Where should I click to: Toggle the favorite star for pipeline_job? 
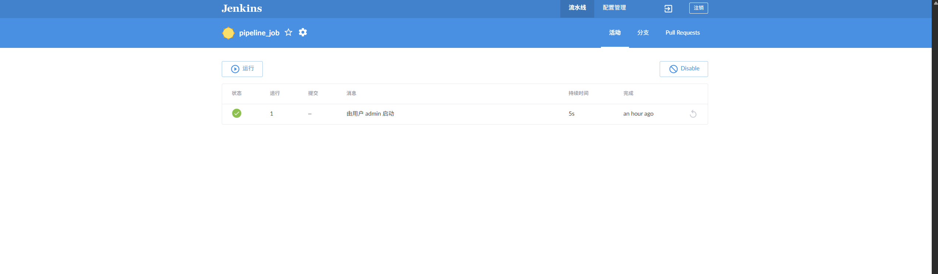(289, 32)
